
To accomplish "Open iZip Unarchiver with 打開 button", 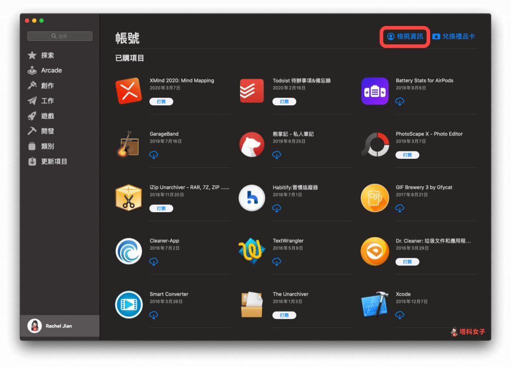I will (161, 208).
